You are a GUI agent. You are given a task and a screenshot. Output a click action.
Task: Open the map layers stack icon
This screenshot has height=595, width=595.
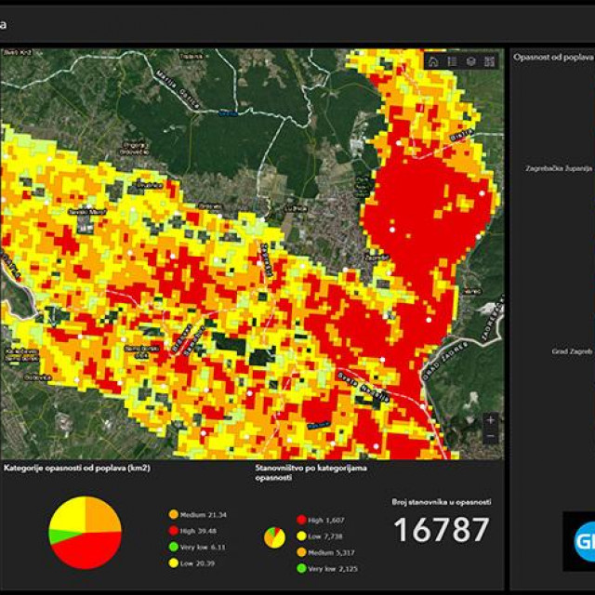coord(471,61)
